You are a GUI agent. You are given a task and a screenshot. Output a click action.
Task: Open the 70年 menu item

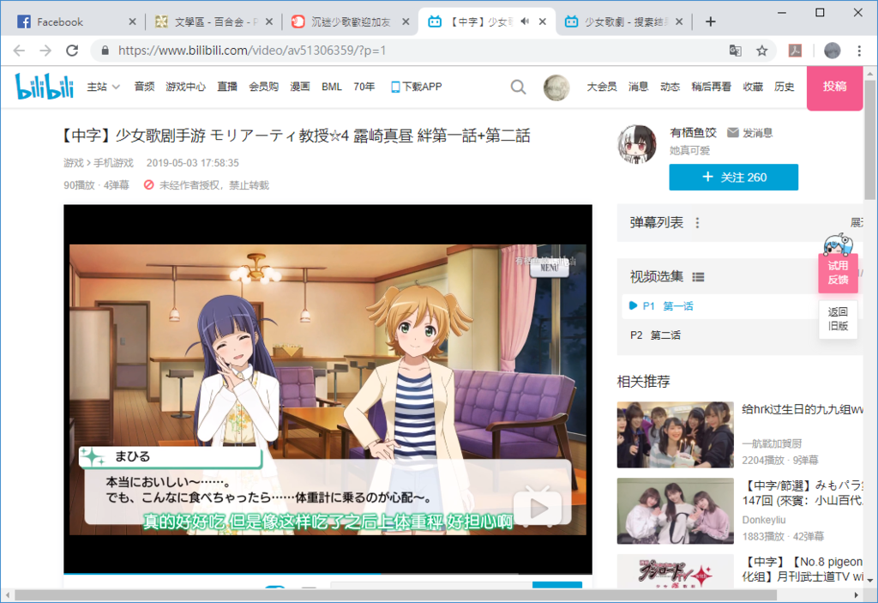[364, 87]
